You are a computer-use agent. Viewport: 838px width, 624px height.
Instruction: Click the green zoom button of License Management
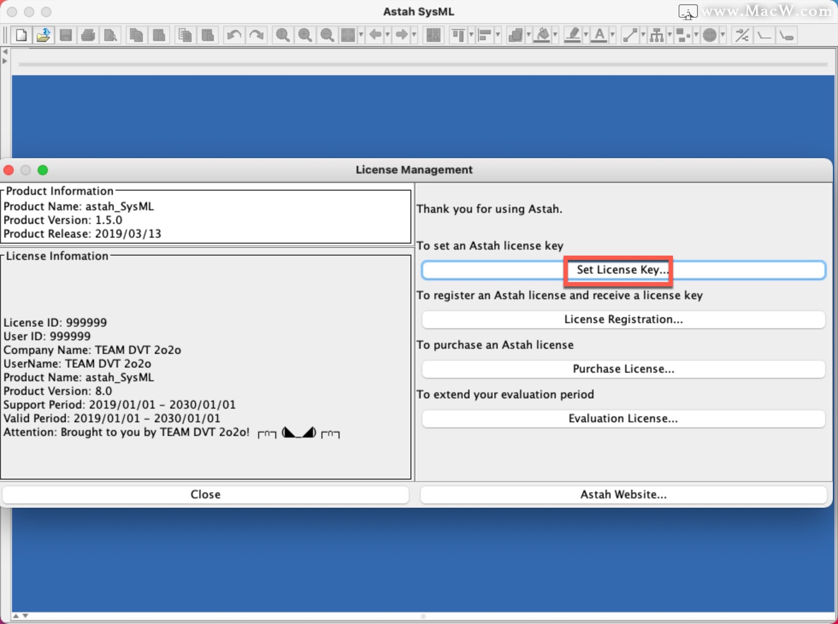tap(43, 170)
